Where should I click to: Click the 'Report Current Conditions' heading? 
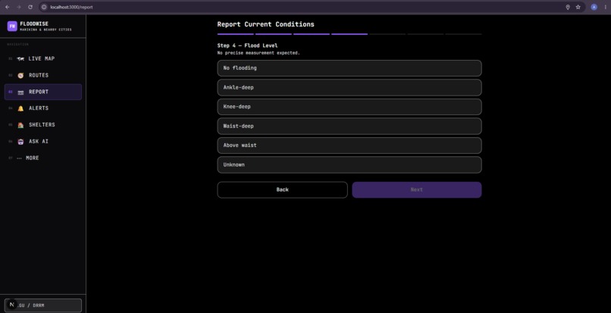[266, 24]
